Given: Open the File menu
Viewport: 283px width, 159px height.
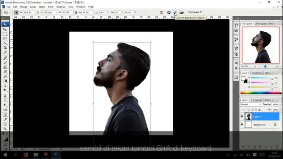Looking at the screenshot, I should (x=8, y=7).
